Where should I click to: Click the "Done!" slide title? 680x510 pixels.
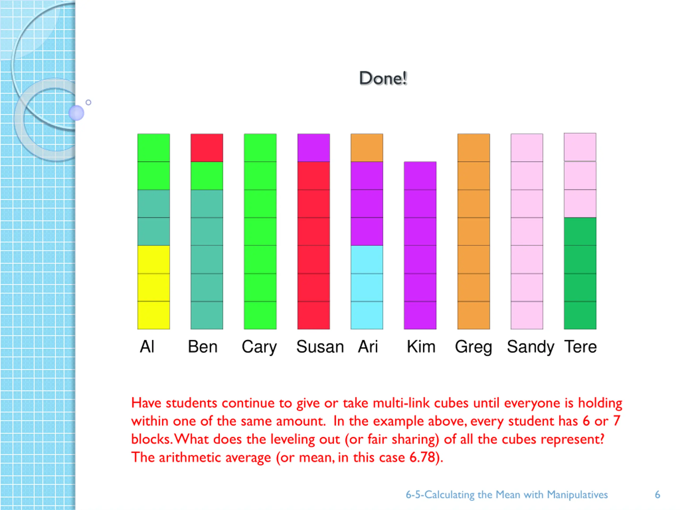coord(383,78)
